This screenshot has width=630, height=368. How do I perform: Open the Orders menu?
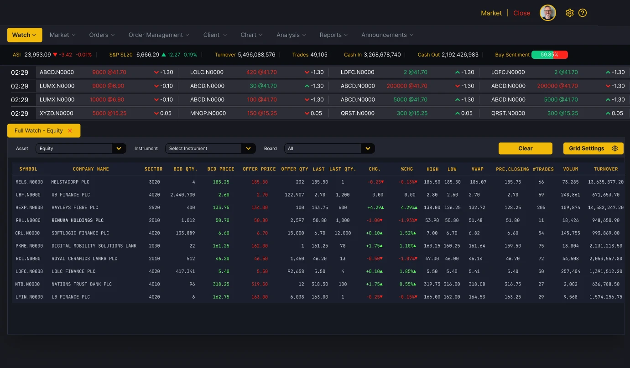coord(102,35)
